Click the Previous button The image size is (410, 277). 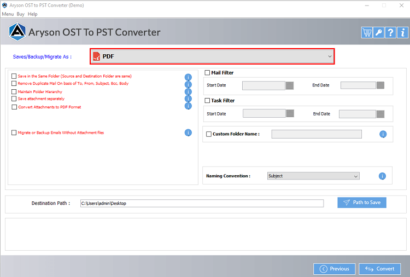(x=334, y=269)
